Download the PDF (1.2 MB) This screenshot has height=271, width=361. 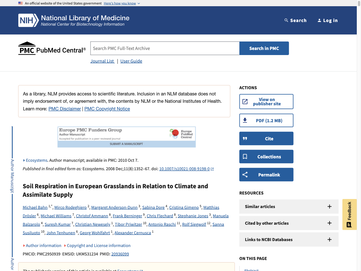[x=266, y=121]
